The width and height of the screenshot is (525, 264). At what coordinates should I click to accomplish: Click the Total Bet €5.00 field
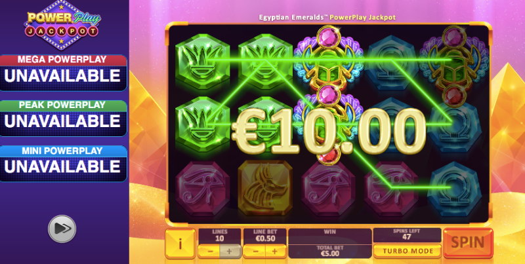[330, 251]
